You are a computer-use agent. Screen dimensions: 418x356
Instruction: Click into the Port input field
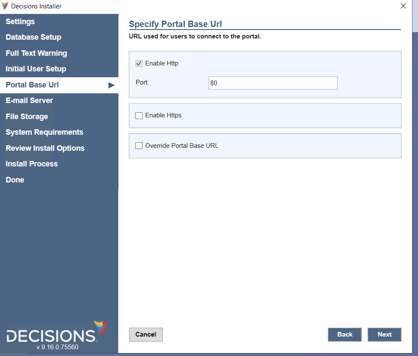pyautogui.click(x=273, y=83)
